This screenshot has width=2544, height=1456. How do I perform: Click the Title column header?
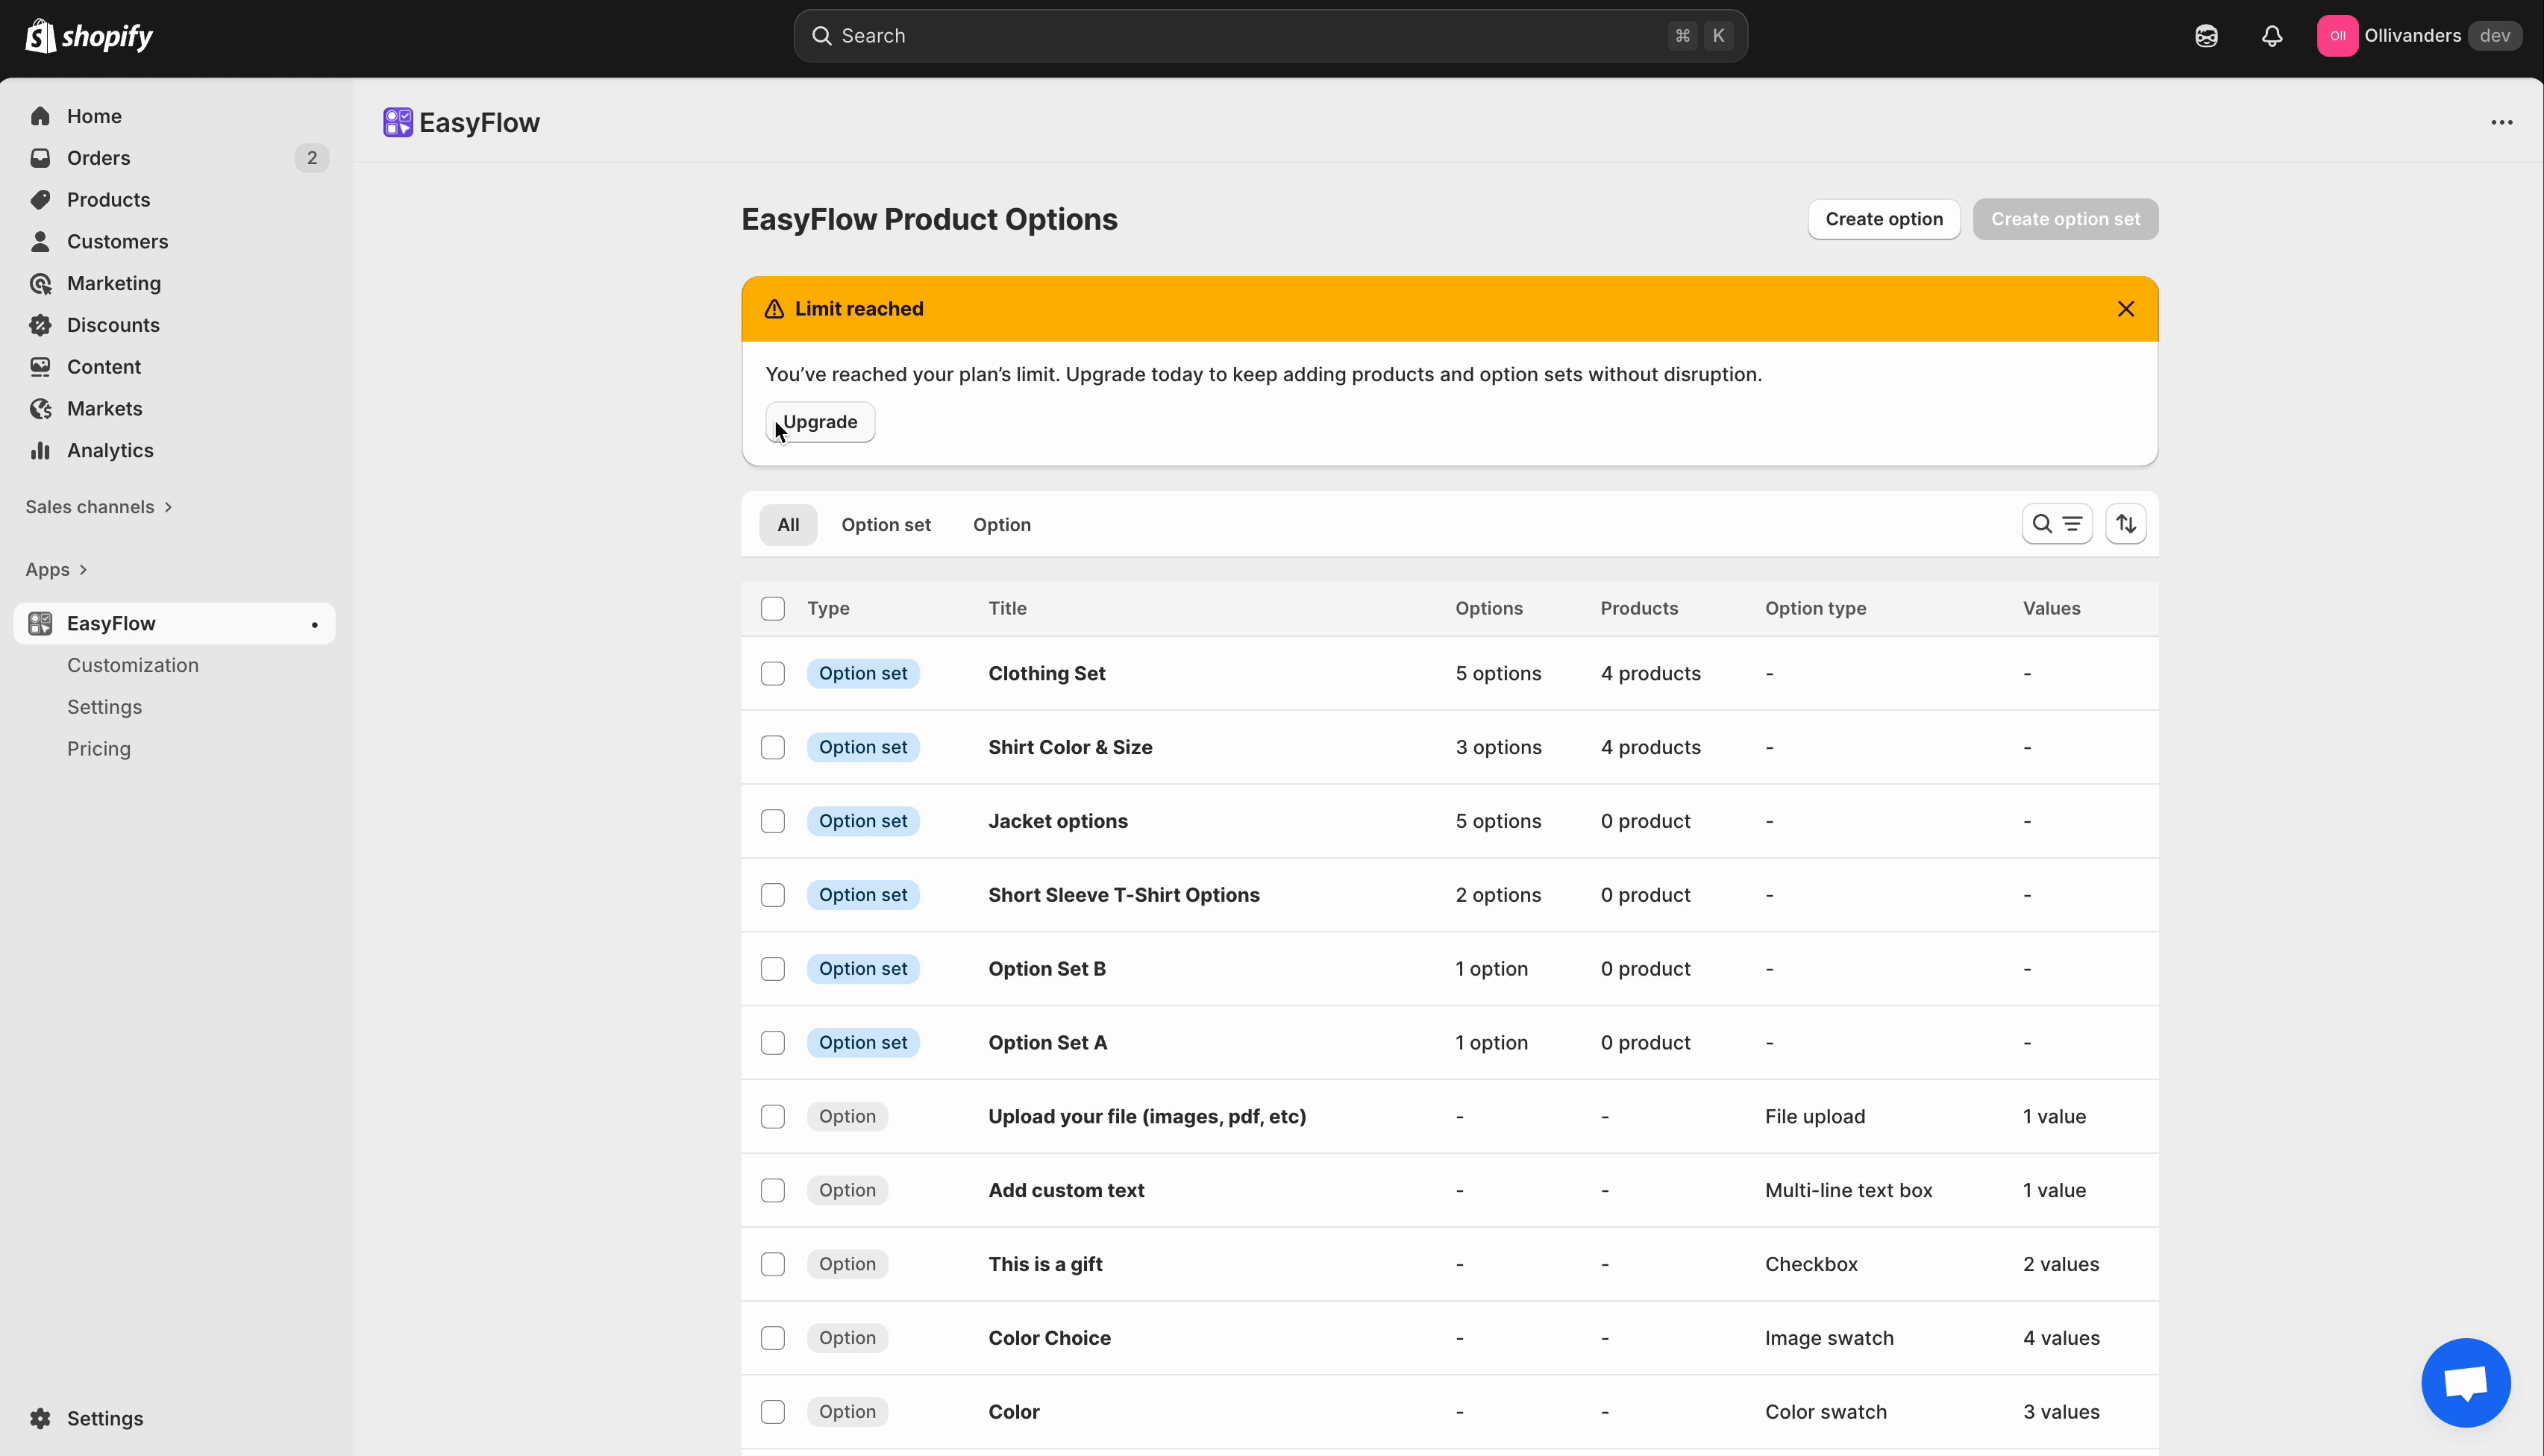pos(1008,609)
